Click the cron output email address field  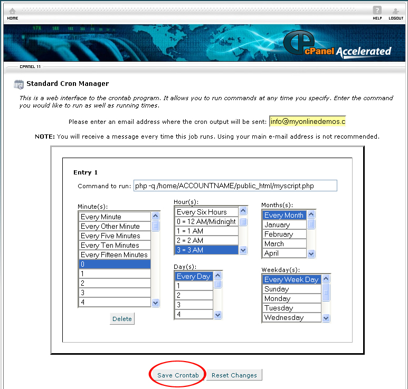click(307, 121)
